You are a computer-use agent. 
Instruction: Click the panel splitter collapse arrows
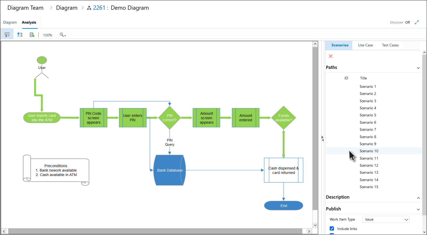322,139
